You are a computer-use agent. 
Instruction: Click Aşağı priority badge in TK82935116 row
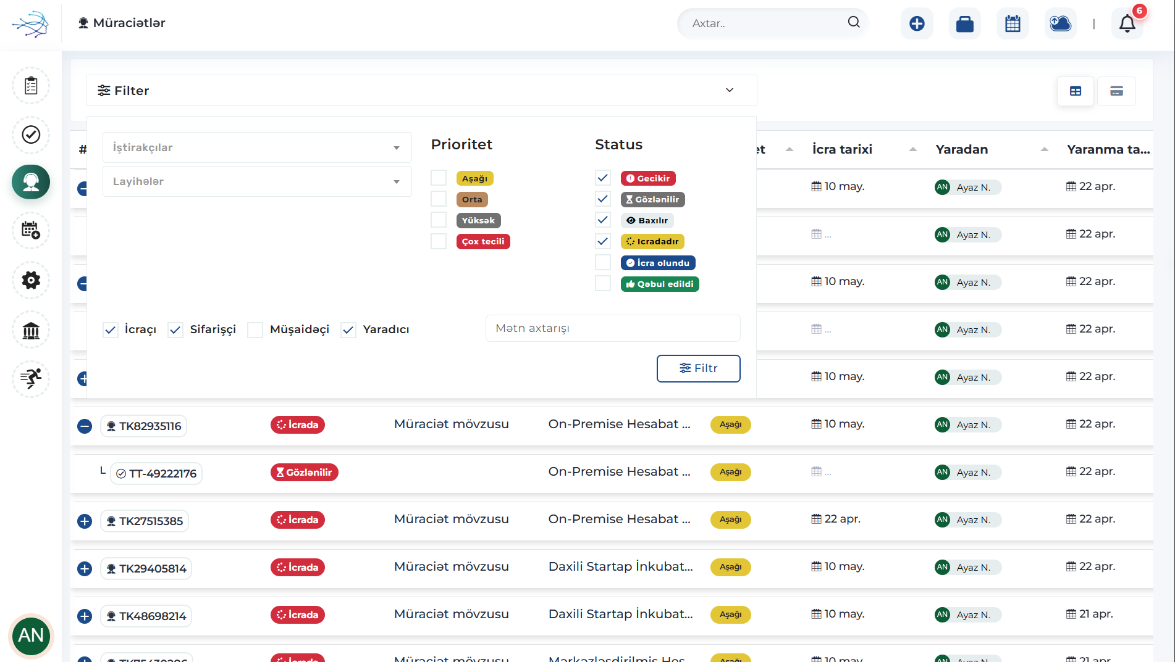click(731, 425)
